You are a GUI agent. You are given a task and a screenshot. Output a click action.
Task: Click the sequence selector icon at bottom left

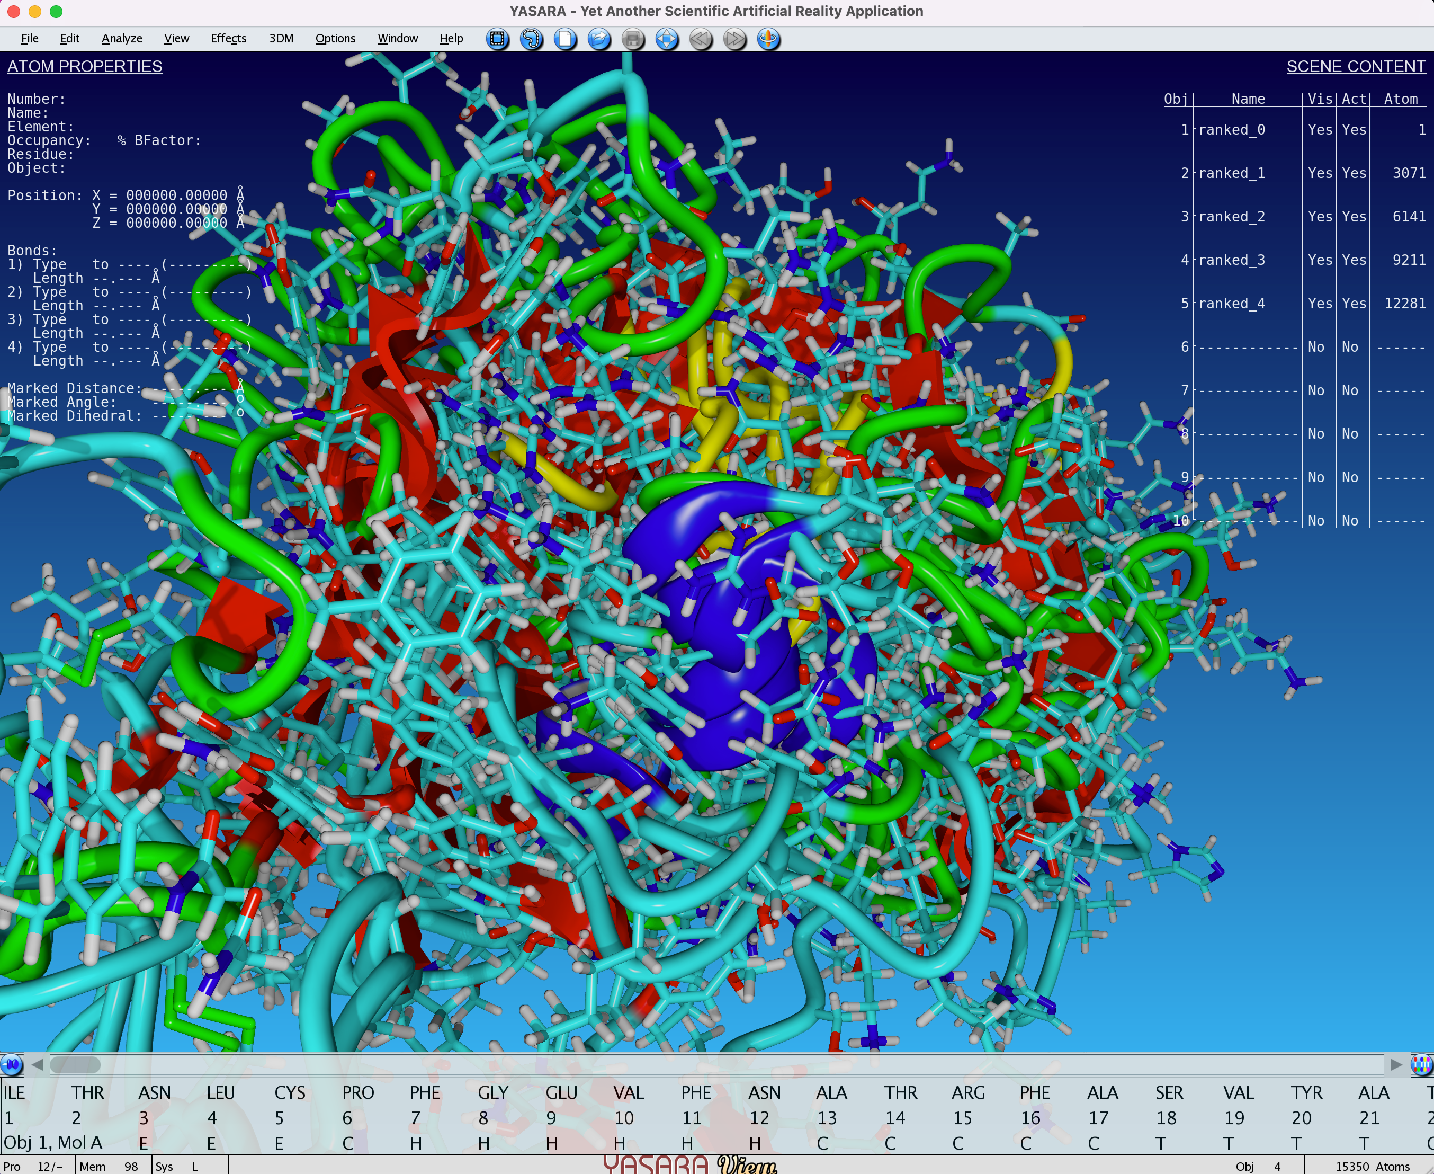click(x=12, y=1064)
